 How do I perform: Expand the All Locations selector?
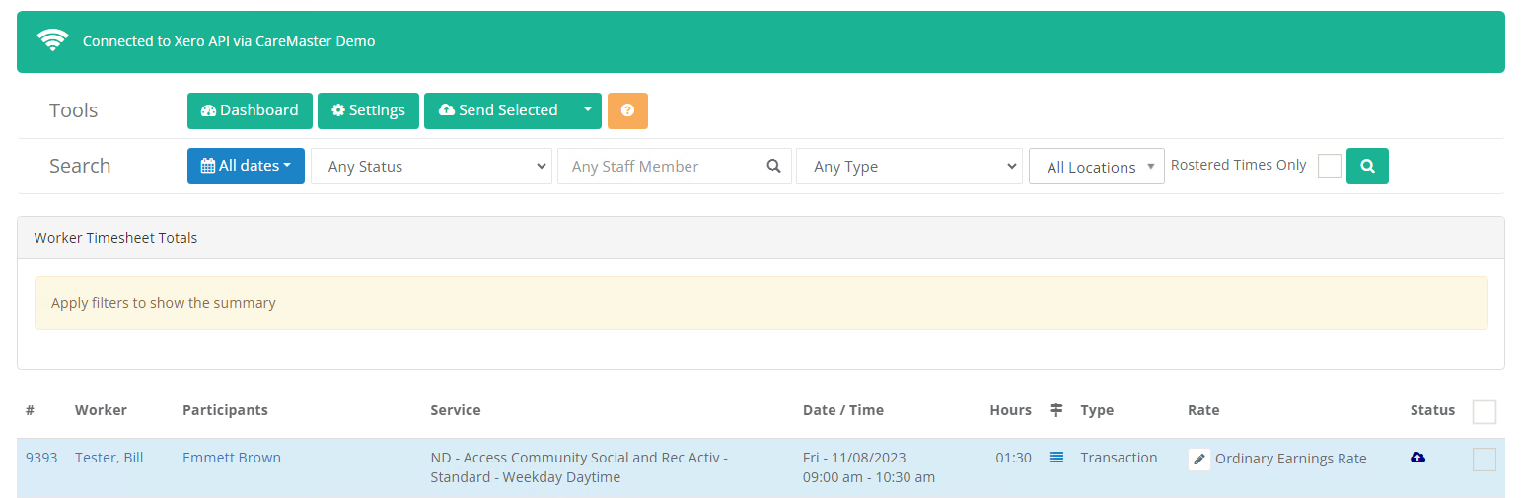pos(1097,166)
